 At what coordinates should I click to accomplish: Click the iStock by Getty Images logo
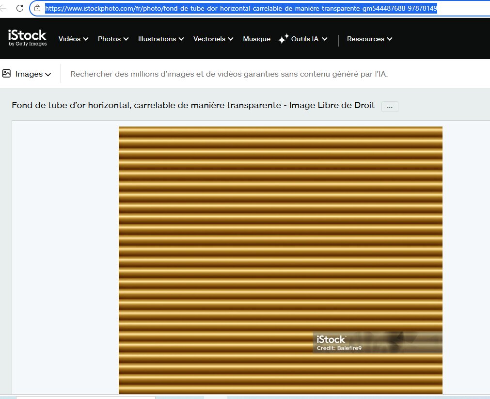click(28, 38)
